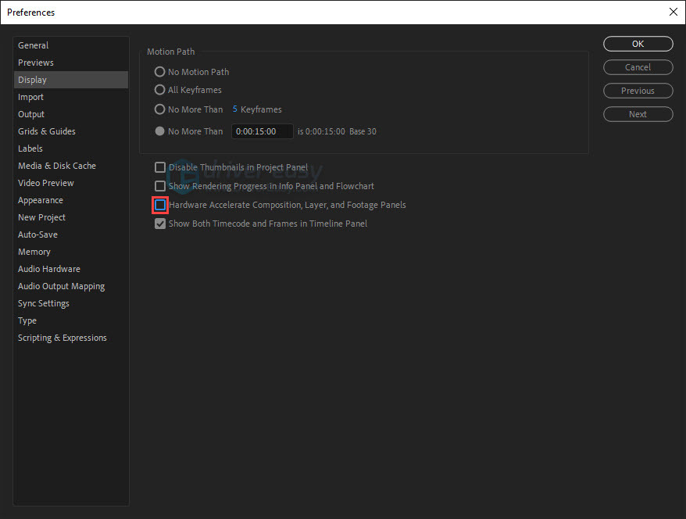Click the blue keyframes count value 5
Image resolution: width=686 pixels, height=519 pixels.
[234, 109]
